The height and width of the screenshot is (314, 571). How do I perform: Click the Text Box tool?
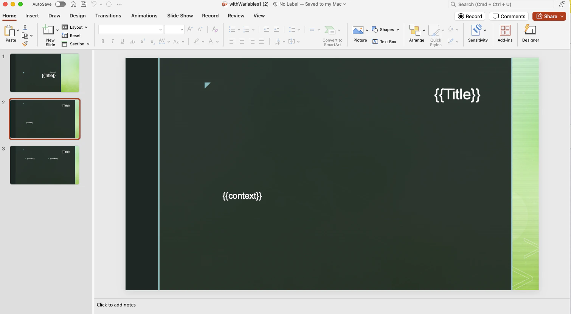(x=384, y=42)
